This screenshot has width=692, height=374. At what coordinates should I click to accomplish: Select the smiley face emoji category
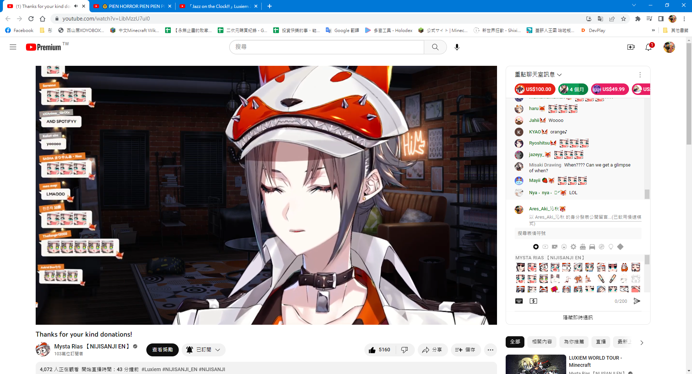[564, 247]
